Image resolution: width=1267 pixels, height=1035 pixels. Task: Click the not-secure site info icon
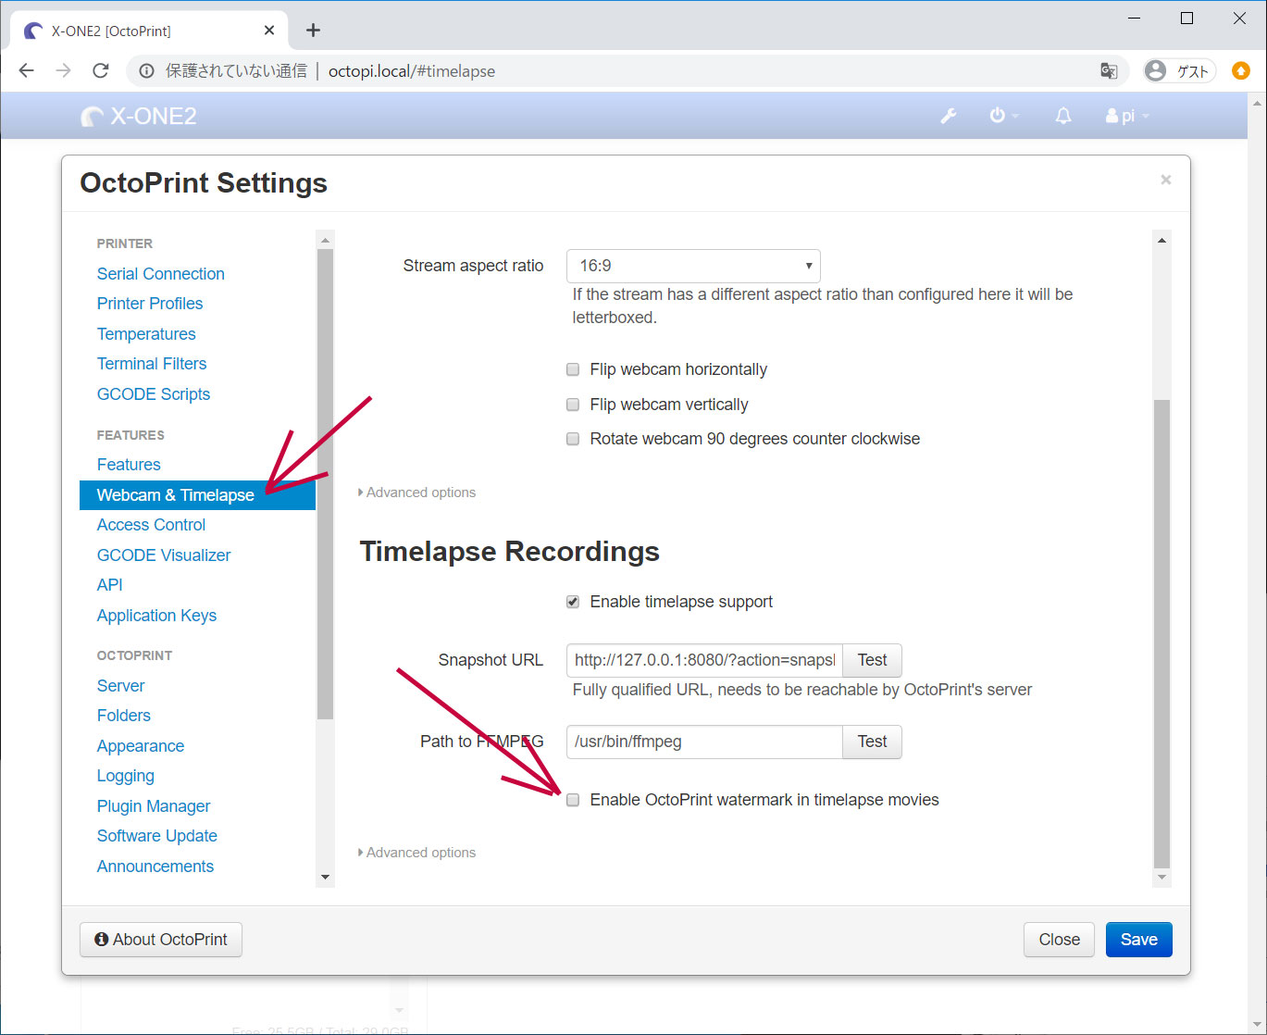point(146,71)
